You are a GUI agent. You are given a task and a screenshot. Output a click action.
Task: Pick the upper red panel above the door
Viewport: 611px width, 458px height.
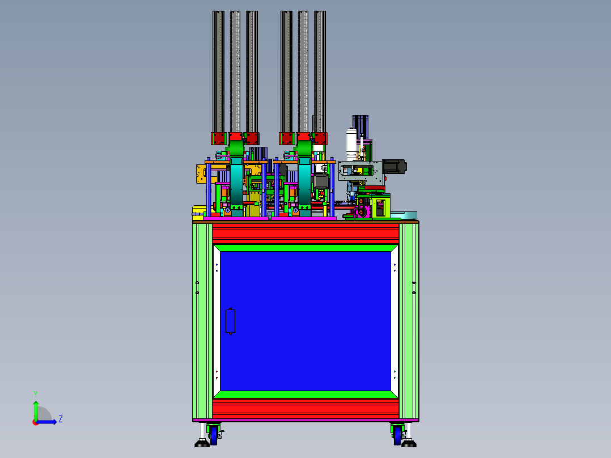(306, 234)
